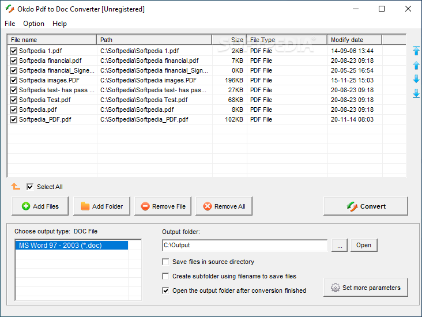Screen dimensions: 422x317
Task: Select path C:\Softpedia\Softpedia 1.pdf
Action: (140, 51)
